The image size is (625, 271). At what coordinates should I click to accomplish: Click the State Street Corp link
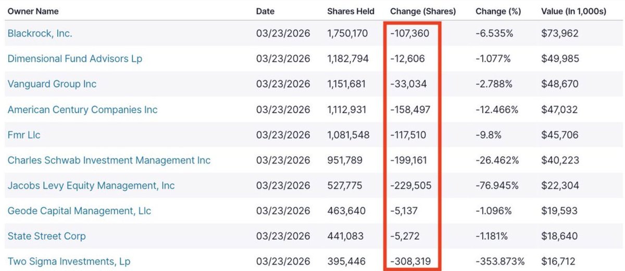[x=47, y=236]
